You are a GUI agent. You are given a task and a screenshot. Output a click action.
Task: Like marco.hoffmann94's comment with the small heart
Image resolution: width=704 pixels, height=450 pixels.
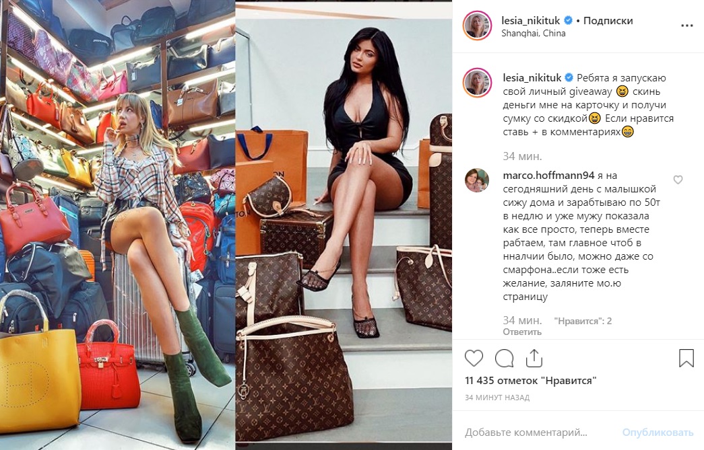678,180
